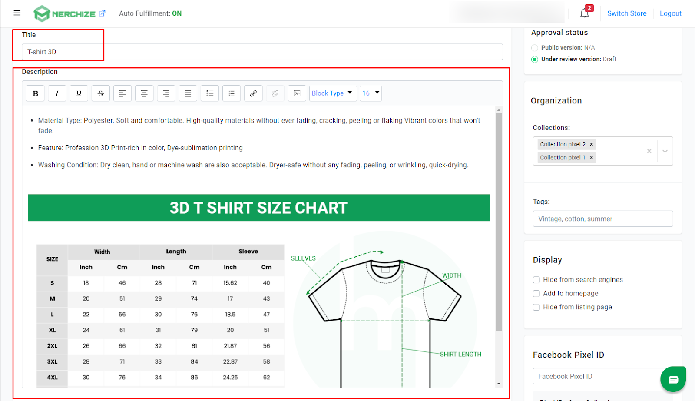This screenshot has width=695, height=401.
Task: Click the remove link (unlink) icon
Action: pyautogui.click(x=275, y=93)
